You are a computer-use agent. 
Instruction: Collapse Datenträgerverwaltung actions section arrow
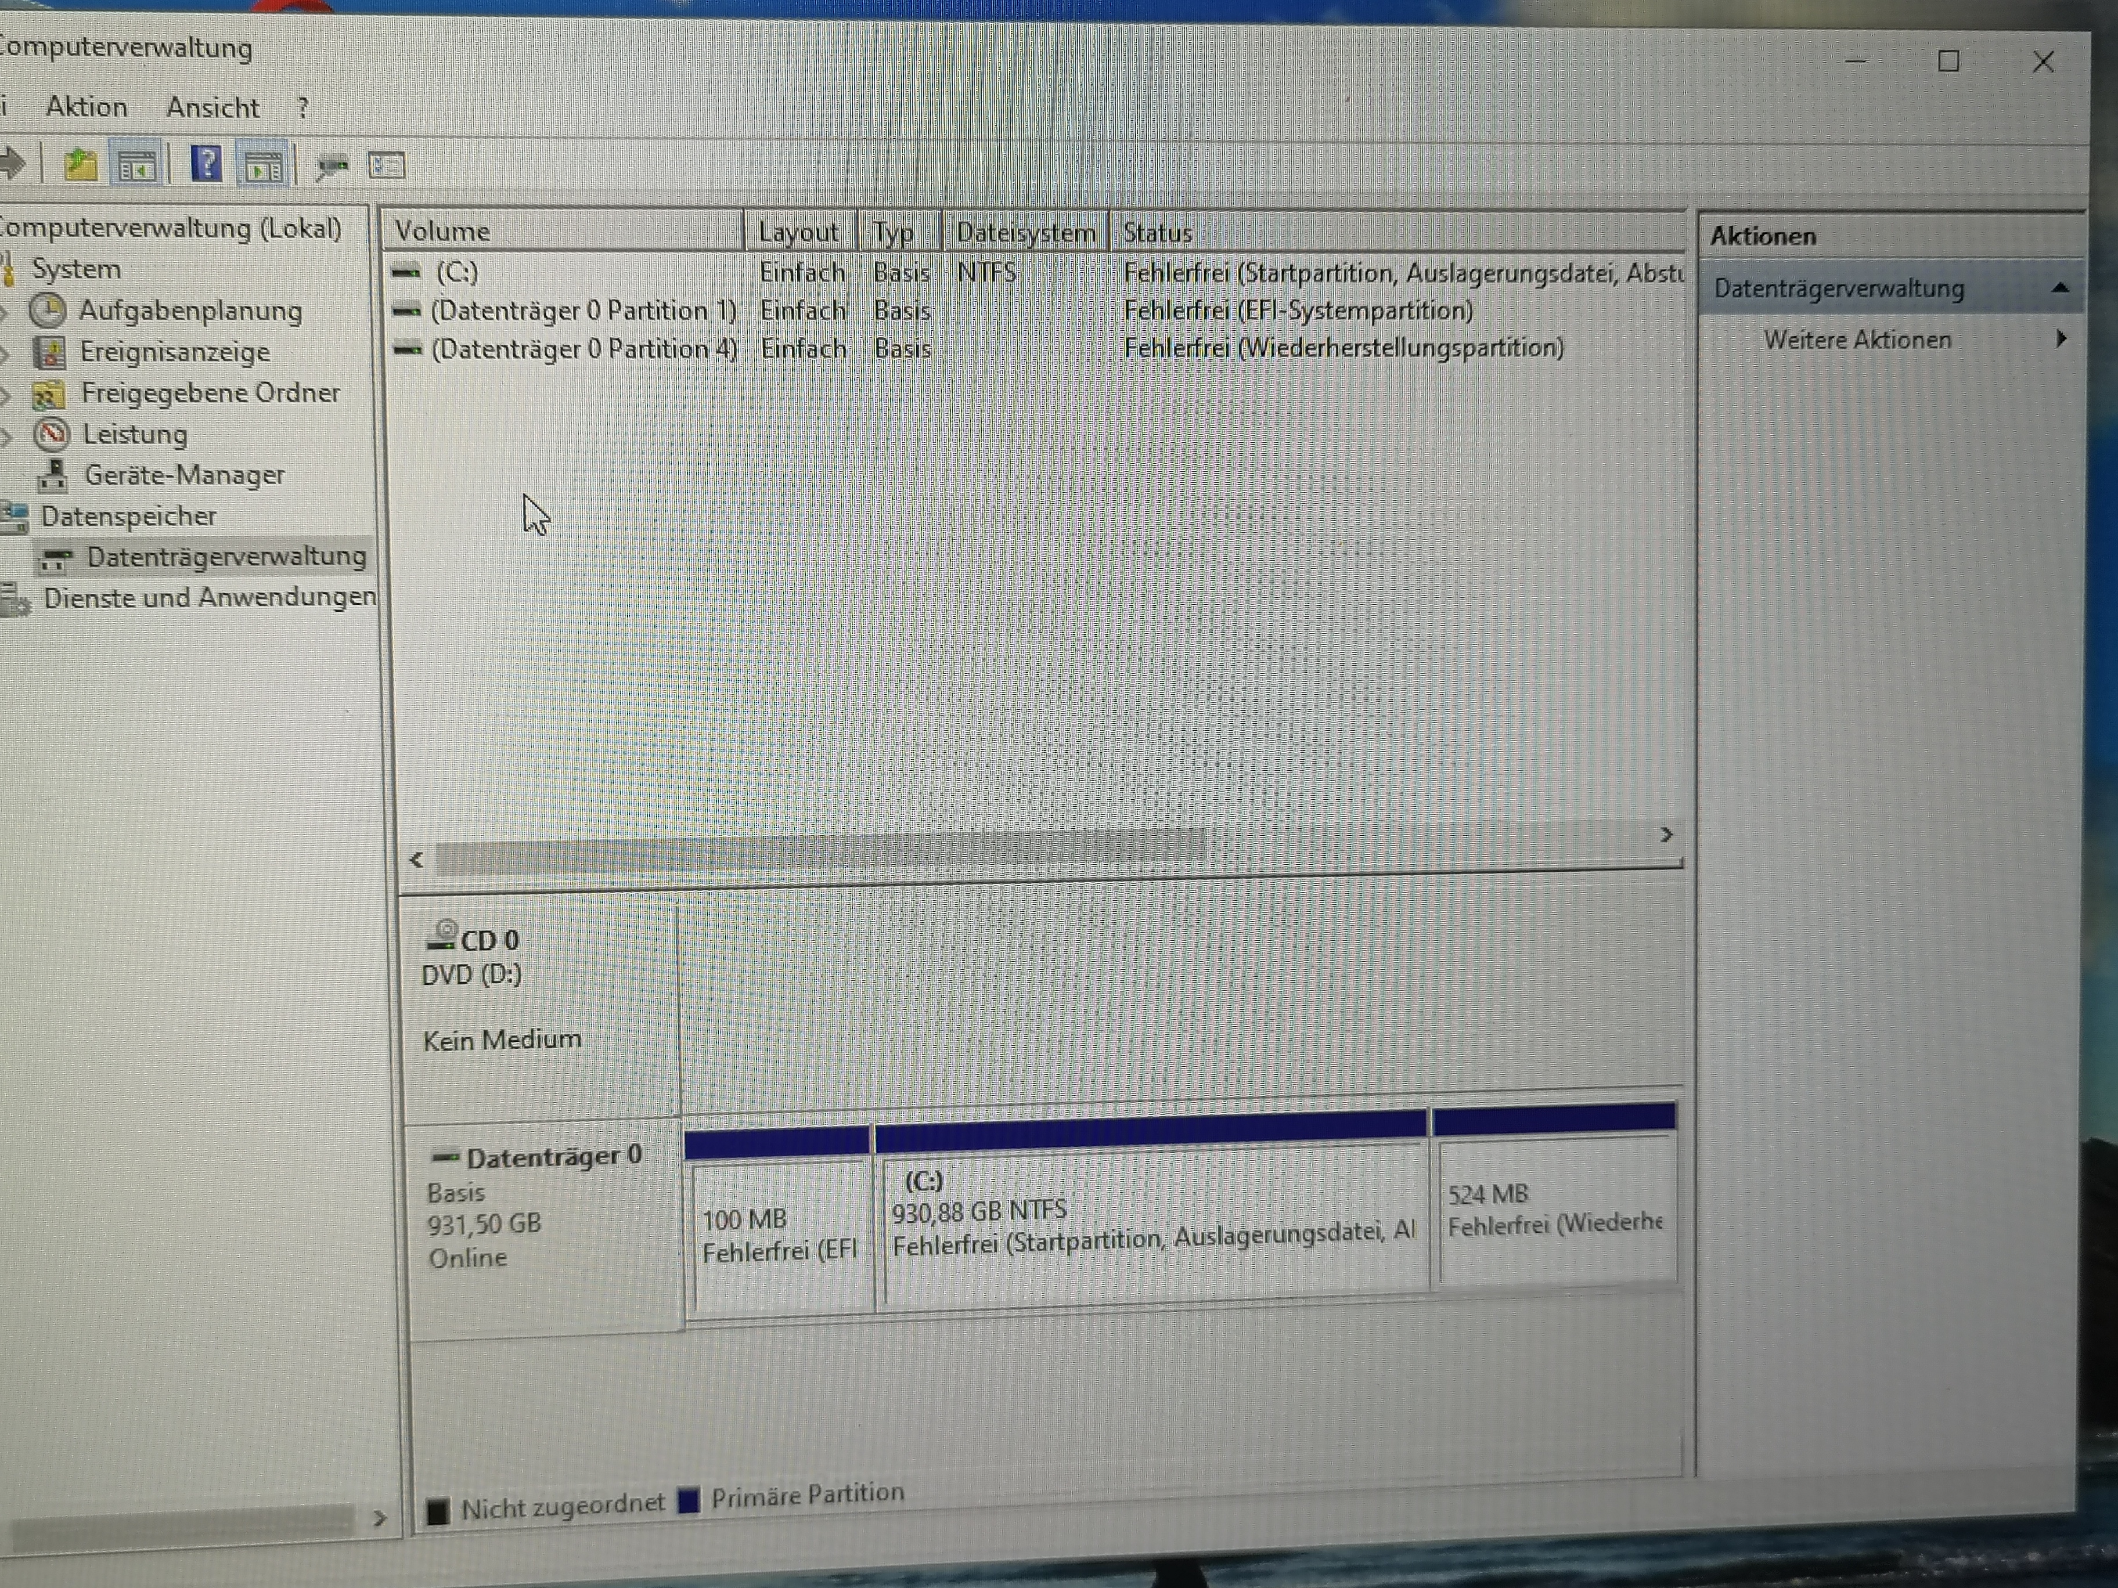[x=2061, y=287]
